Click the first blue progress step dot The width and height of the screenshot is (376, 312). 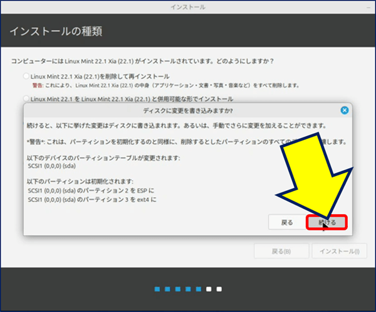(x=157, y=289)
